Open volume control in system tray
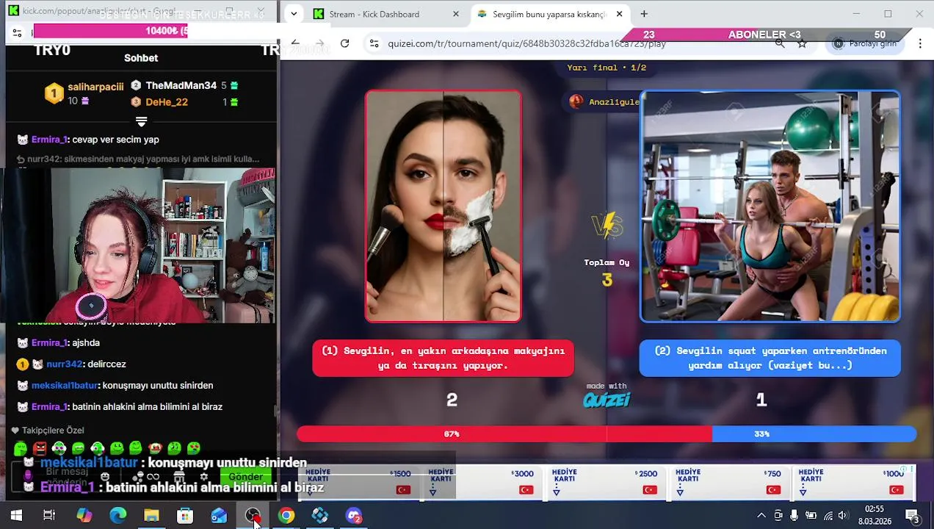 [x=843, y=516]
